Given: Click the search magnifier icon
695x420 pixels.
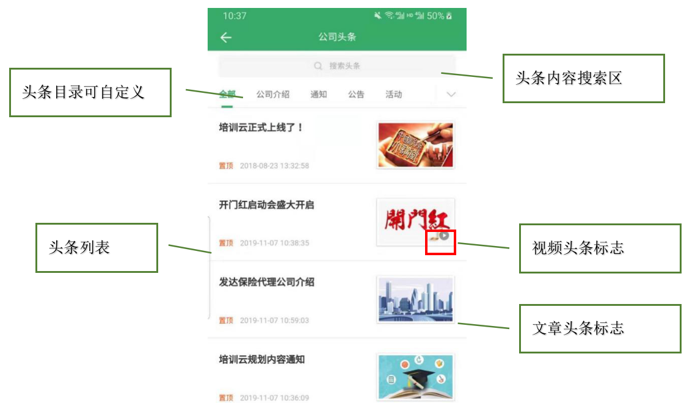Looking at the screenshot, I should (x=318, y=66).
